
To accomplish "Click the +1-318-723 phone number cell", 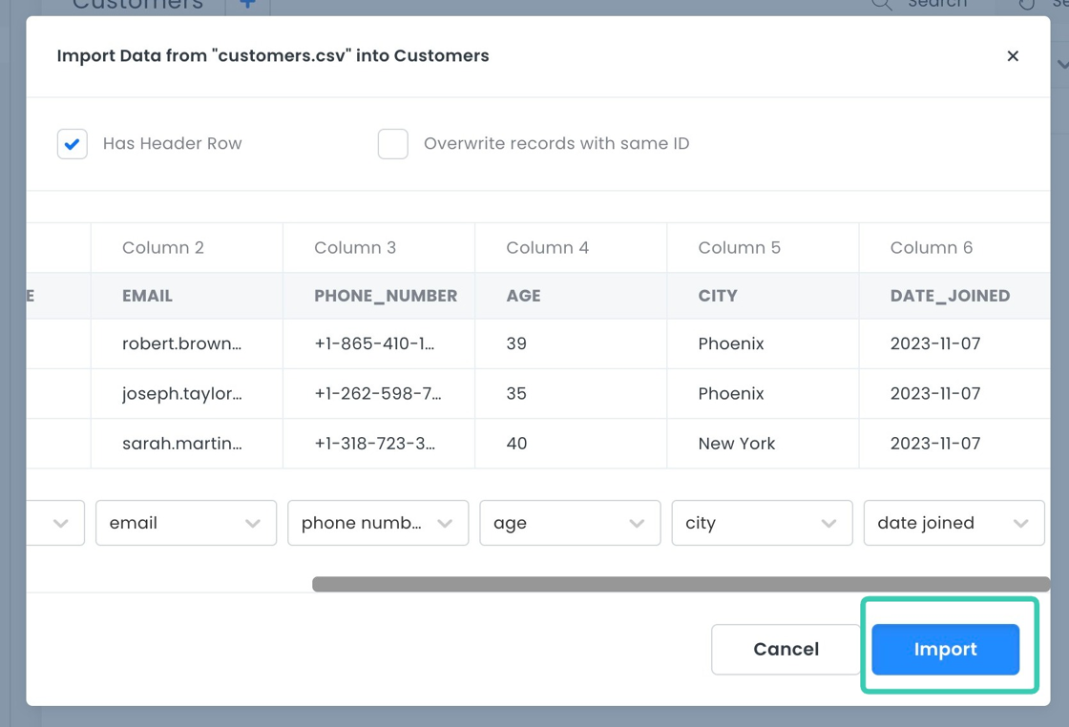I will pyautogui.click(x=374, y=444).
